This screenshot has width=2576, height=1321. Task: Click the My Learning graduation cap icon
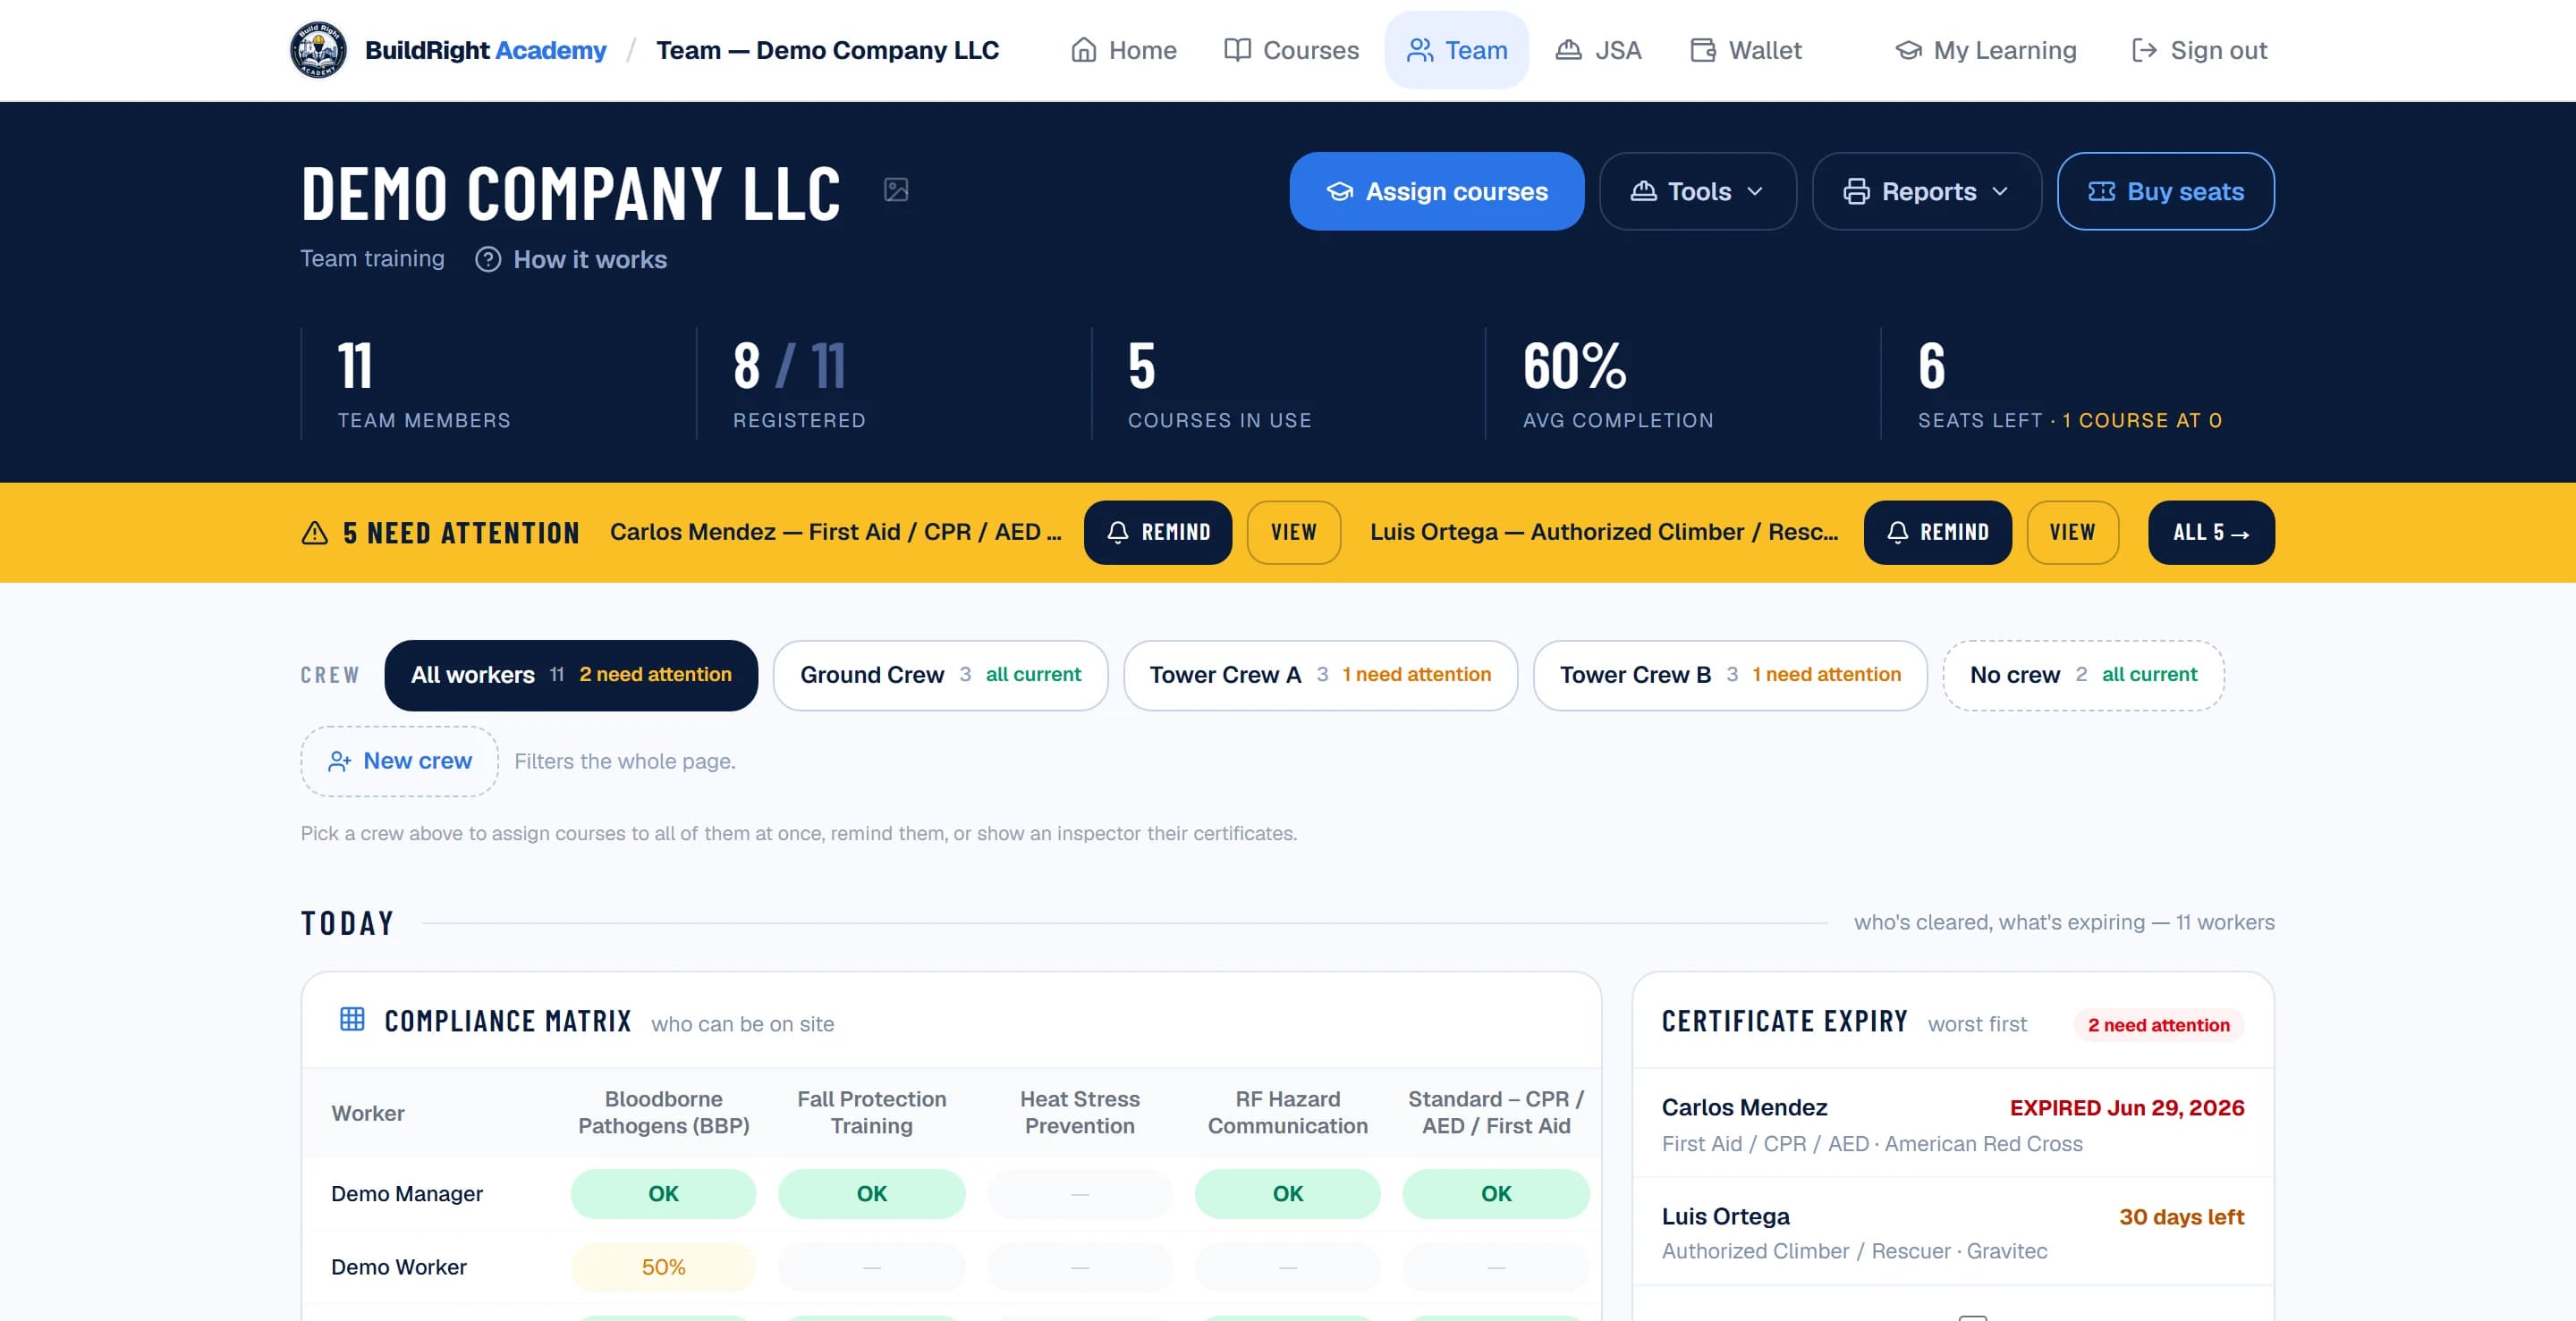point(1908,50)
